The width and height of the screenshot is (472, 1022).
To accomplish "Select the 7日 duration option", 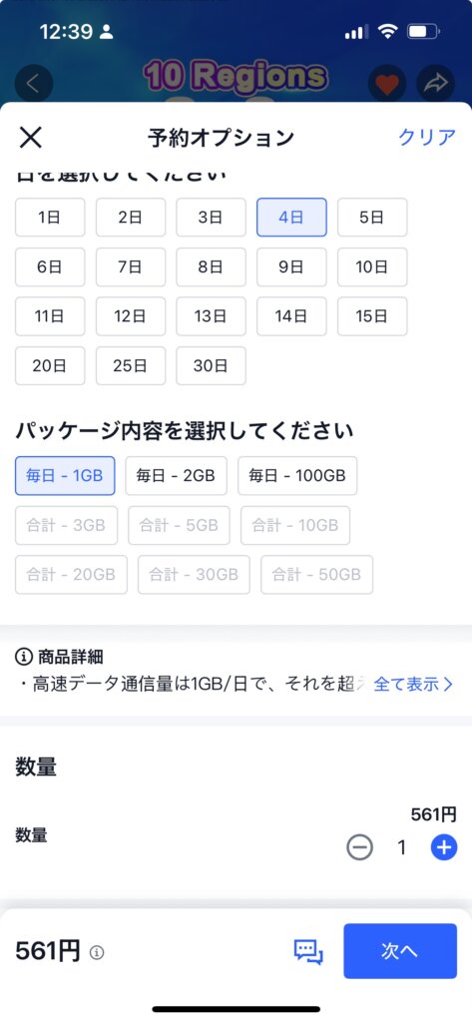I will coord(131,266).
